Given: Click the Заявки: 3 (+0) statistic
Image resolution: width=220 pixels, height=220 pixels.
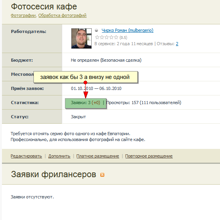Looking at the screenshot, I should coord(85,103).
